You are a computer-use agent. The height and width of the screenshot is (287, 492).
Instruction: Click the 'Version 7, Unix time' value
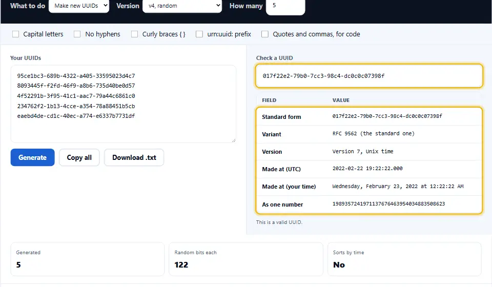tap(363, 152)
